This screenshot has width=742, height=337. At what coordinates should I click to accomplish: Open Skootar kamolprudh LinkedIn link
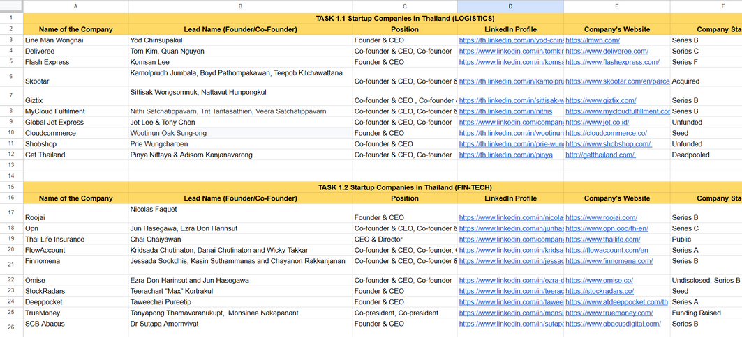pyautogui.click(x=512, y=81)
